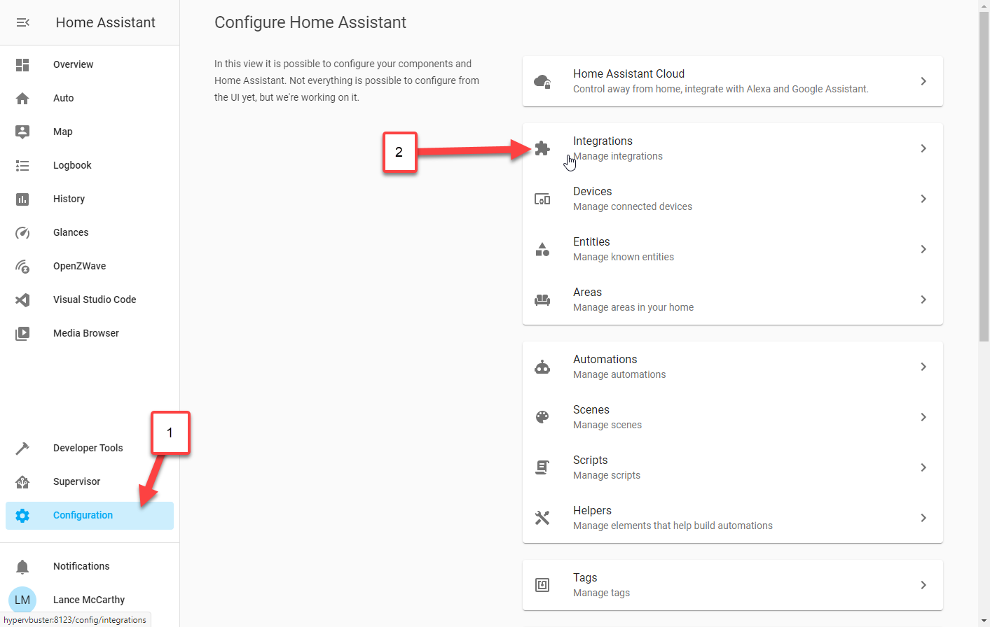Click the OpenZWave sidebar icon
The image size is (990, 627).
pyautogui.click(x=22, y=266)
